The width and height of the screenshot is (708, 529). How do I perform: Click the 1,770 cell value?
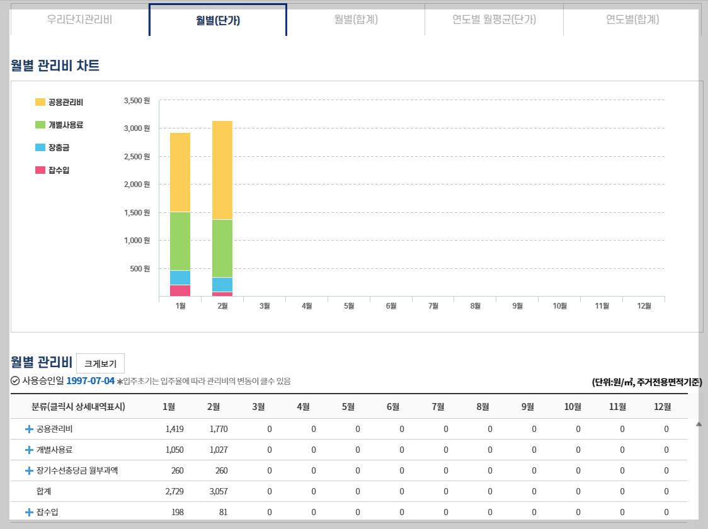click(x=219, y=429)
